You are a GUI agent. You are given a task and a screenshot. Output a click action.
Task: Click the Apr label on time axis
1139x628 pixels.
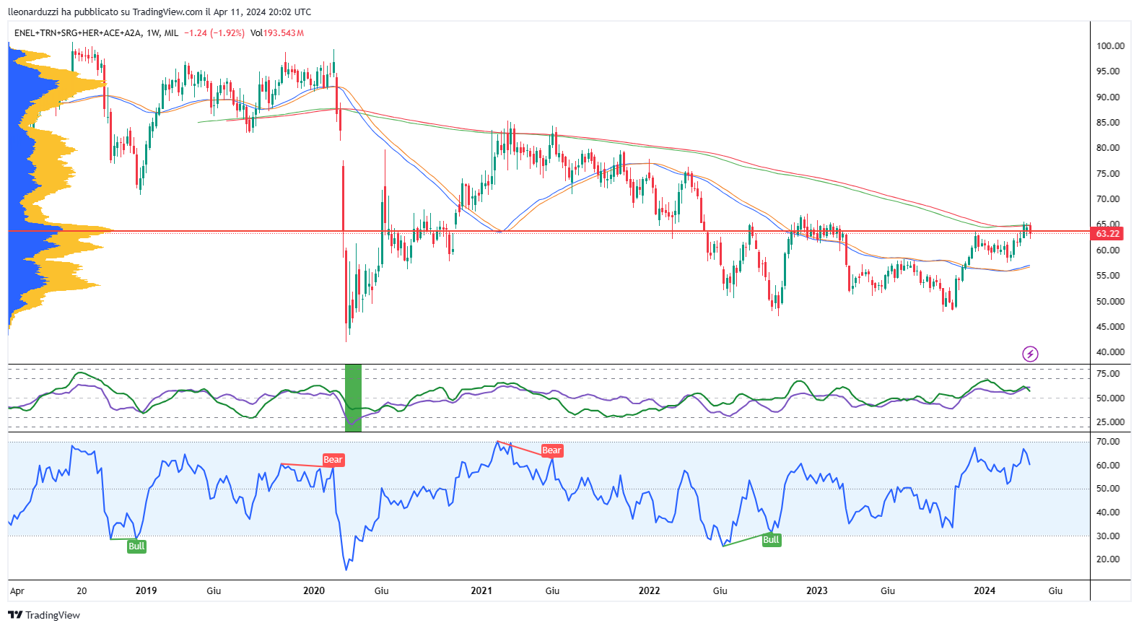(17, 591)
